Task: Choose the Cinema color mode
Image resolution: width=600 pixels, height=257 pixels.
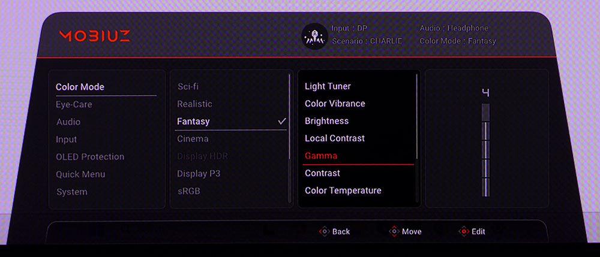Action: click(193, 138)
